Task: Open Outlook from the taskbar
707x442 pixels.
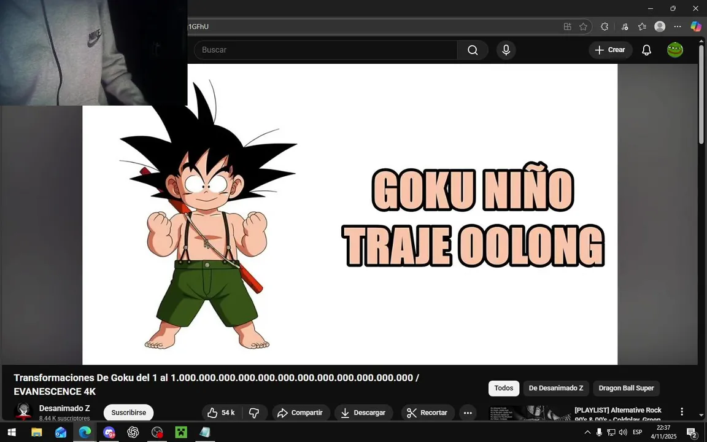Action: click(x=60, y=433)
